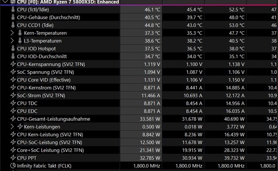Click thermometer icon beside Kern-Temperaturen
Image resolution: width=278 pixels, height=171 pixels.
coord(20,33)
